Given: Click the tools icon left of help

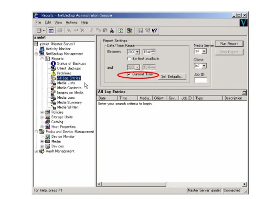Looking at the screenshot, I should 148,31.
